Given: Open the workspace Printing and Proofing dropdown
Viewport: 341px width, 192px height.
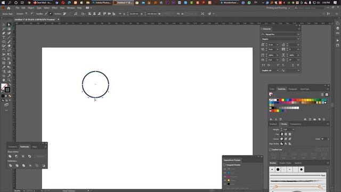Looking at the screenshot, I should pos(278,8).
